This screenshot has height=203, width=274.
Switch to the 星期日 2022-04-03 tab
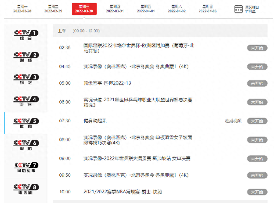[x=207, y=8]
